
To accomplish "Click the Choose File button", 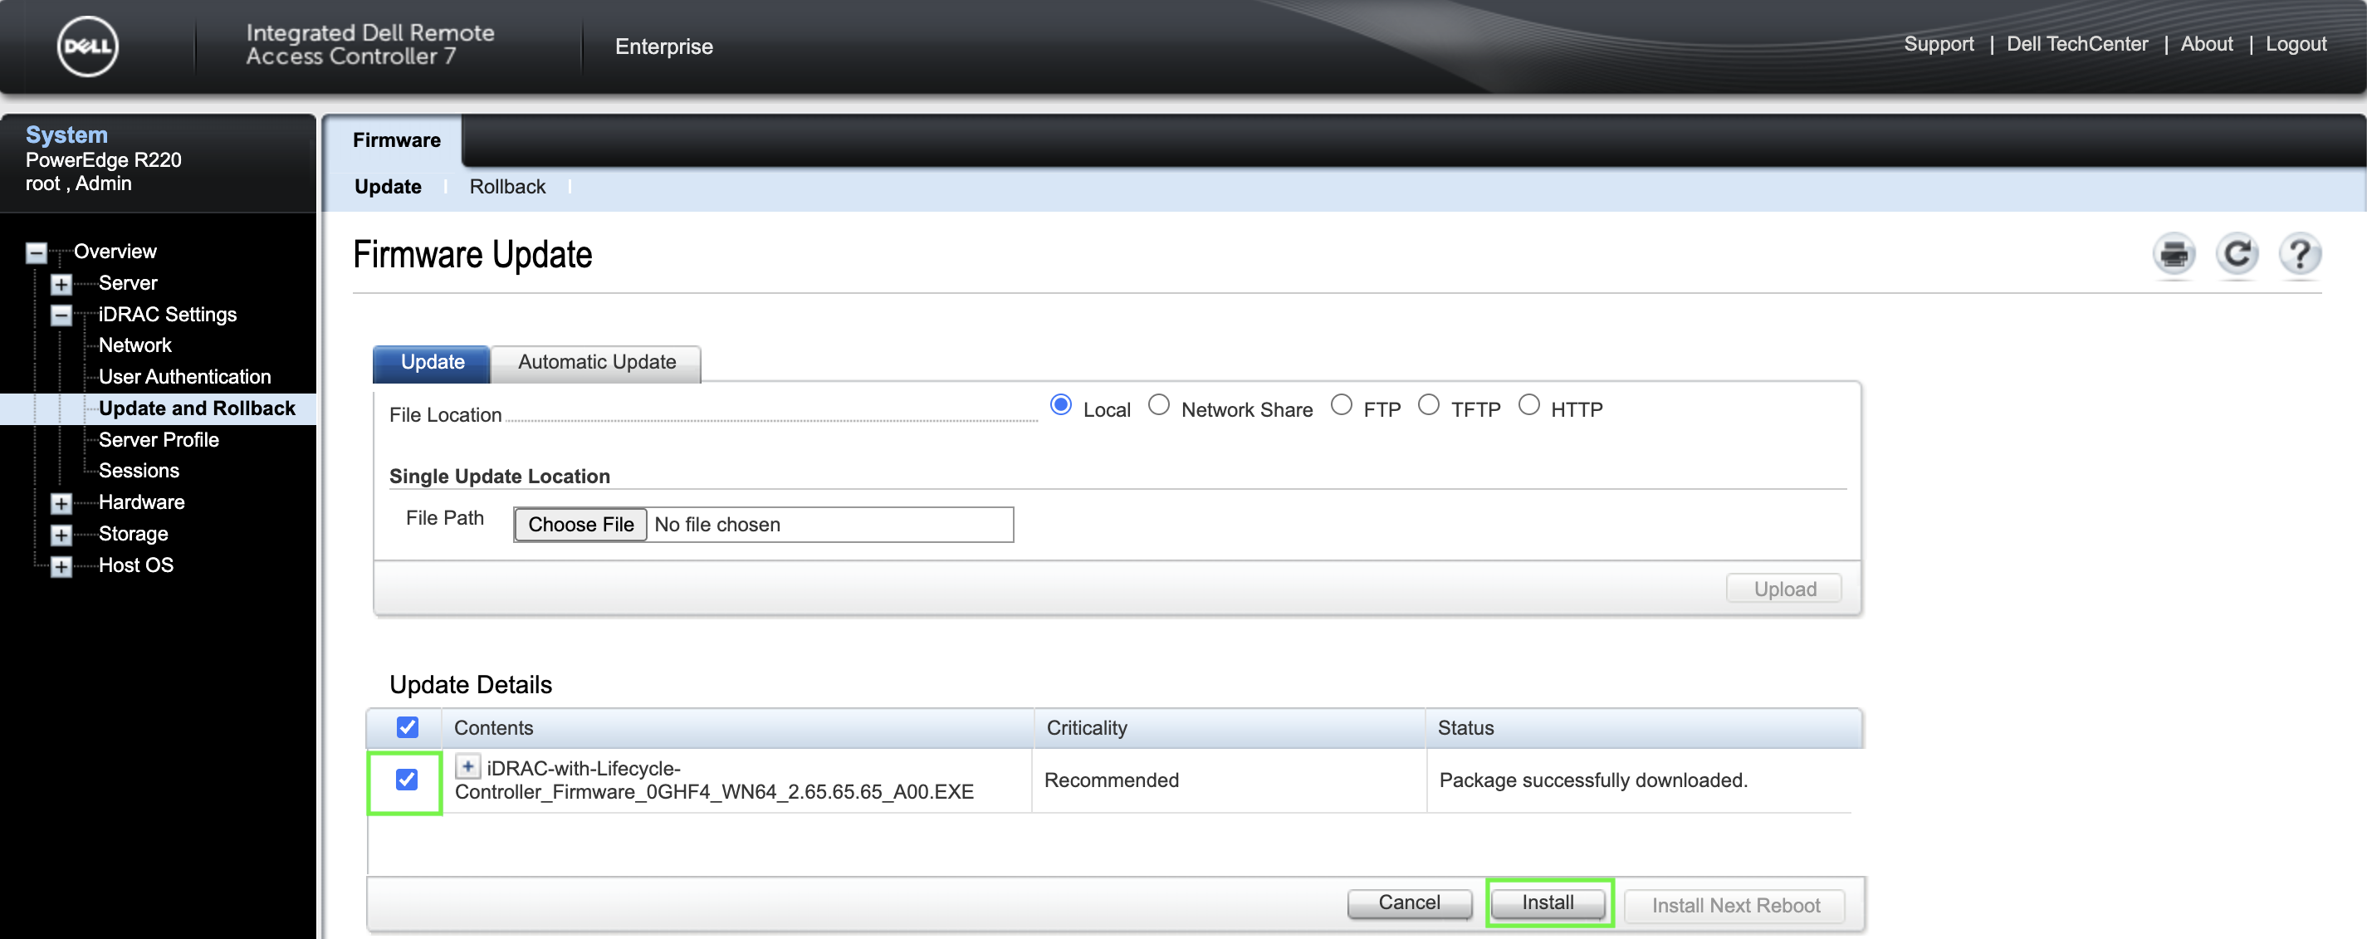I will pyautogui.click(x=580, y=525).
